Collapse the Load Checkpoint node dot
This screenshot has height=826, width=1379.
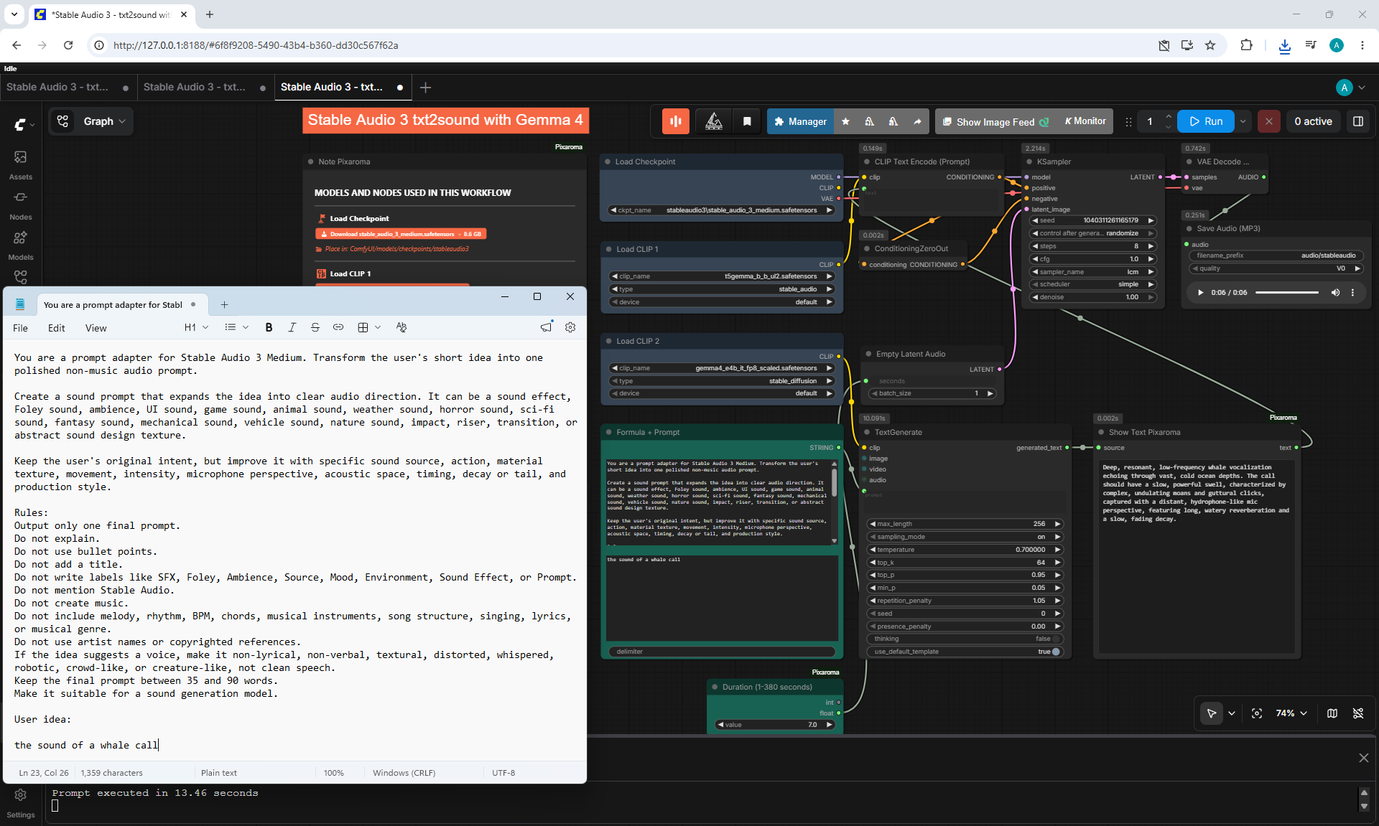coord(607,161)
